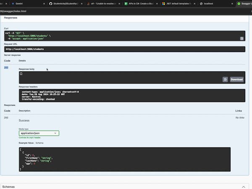The width and height of the screenshot is (252, 189).
Task: Click the Gemini sparkle favicon
Action: pyautogui.click(x=13, y=3)
